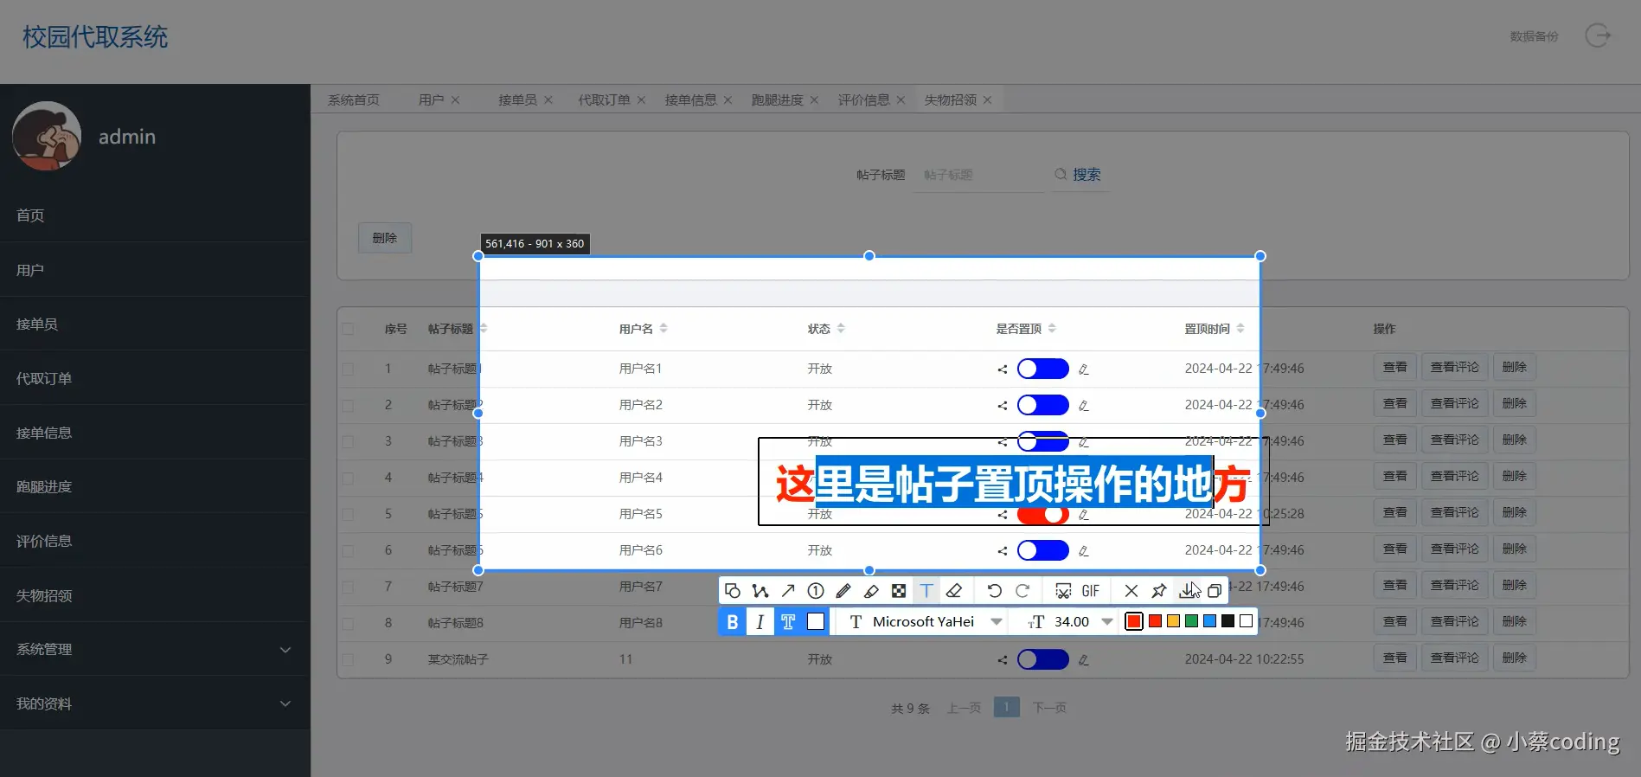Select the highlighter tool
Image resolution: width=1641 pixels, height=777 pixels.
pyautogui.click(x=871, y=591)
